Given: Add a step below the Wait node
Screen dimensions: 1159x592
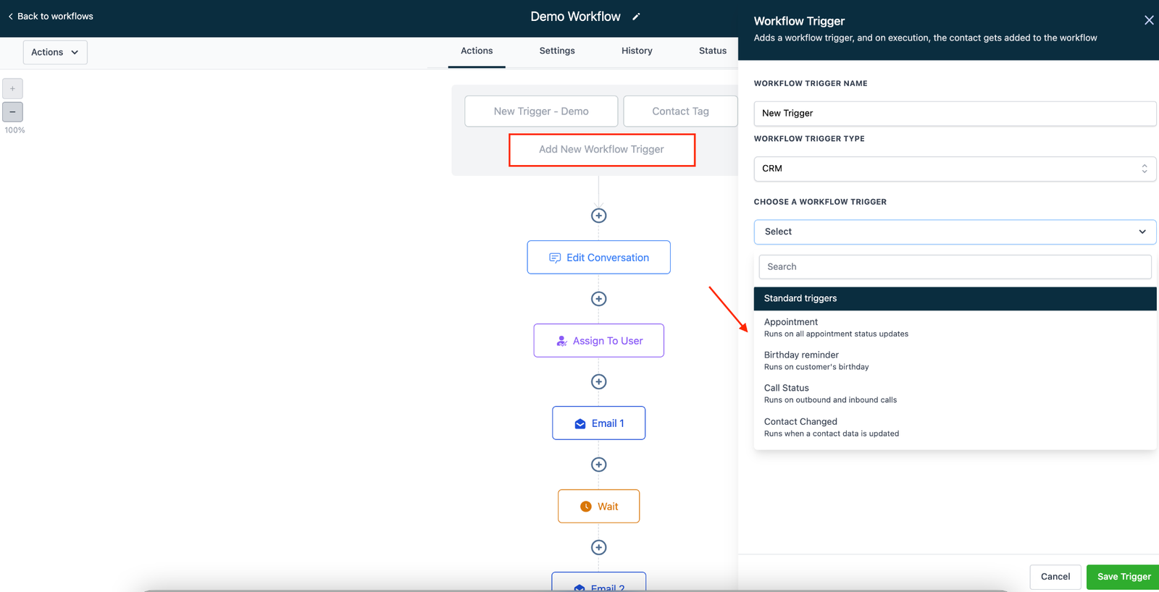Looking at the screenshot, I should coord(598,547).
